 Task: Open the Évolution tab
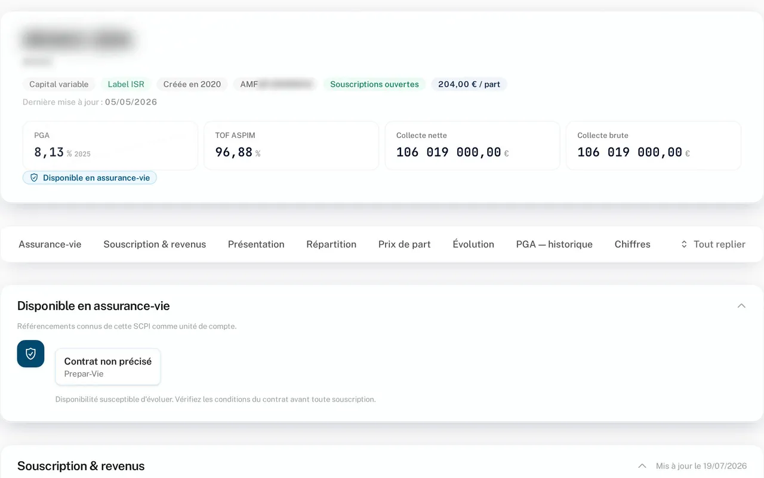tap(473, 244)
